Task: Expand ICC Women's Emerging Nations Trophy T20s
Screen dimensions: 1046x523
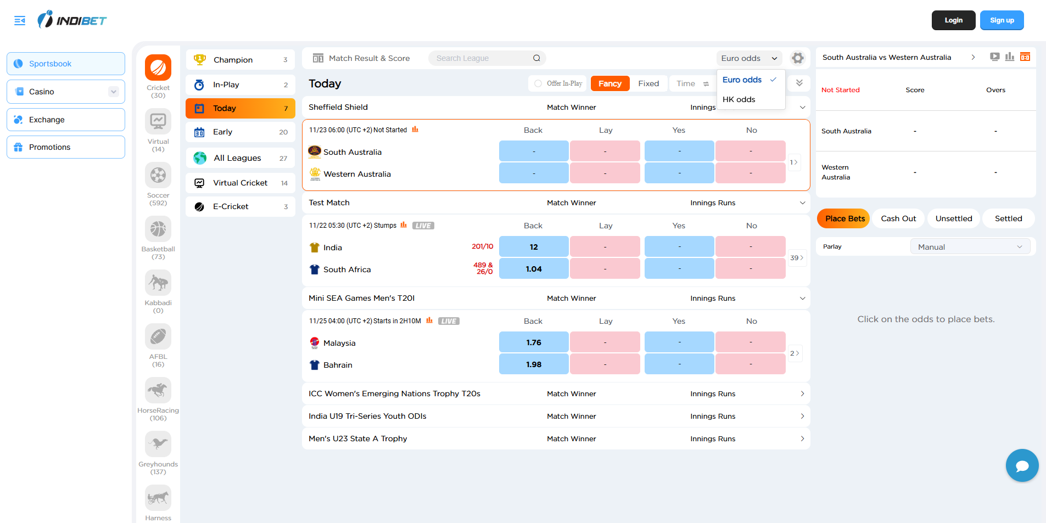Action: point(802,393)
